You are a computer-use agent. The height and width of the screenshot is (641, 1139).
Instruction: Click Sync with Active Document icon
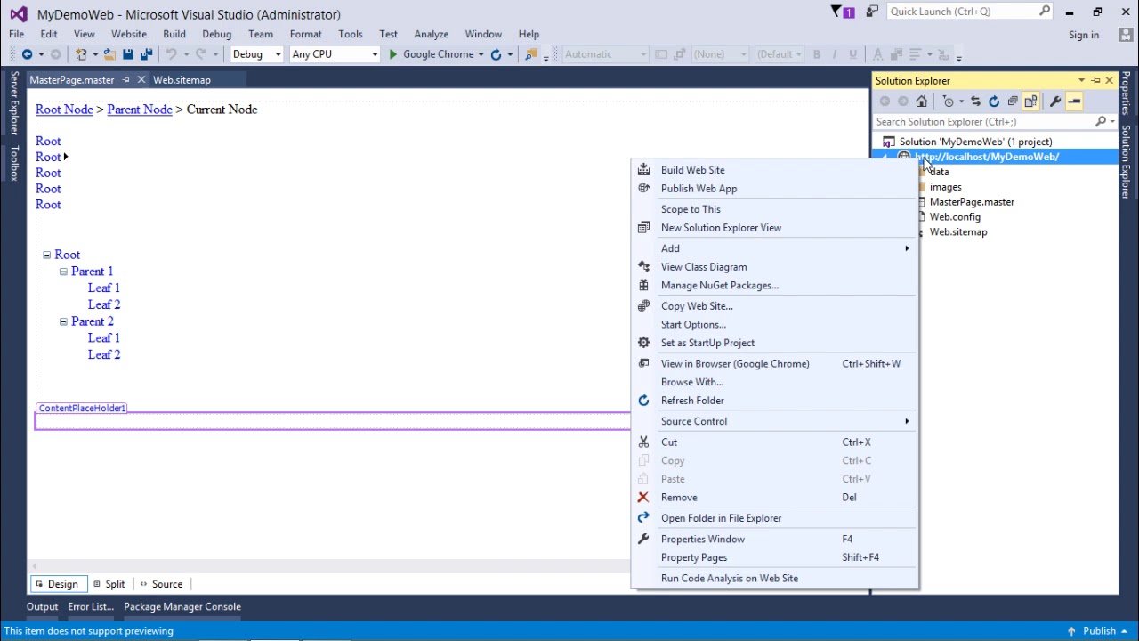tap(975, 101)
